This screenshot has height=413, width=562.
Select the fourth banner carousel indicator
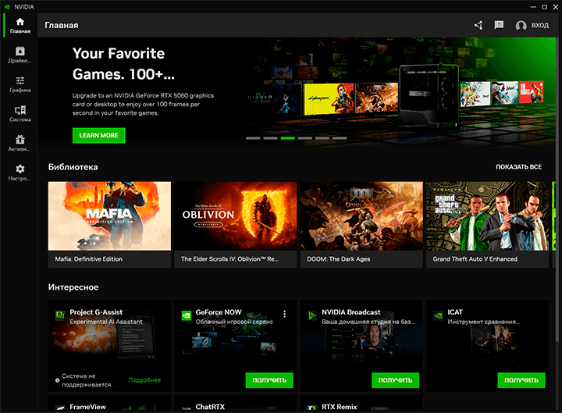pyautogui.click(x=305, y=138)
